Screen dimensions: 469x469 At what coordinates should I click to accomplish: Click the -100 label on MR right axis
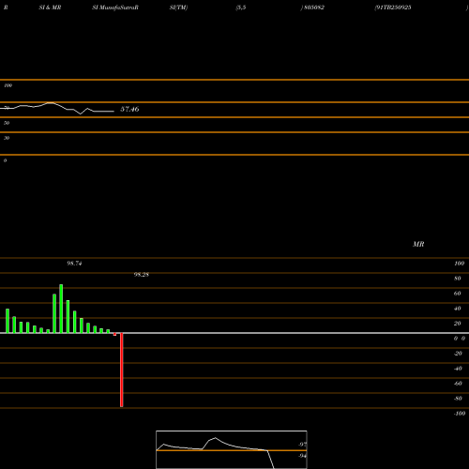pos(460,414)
